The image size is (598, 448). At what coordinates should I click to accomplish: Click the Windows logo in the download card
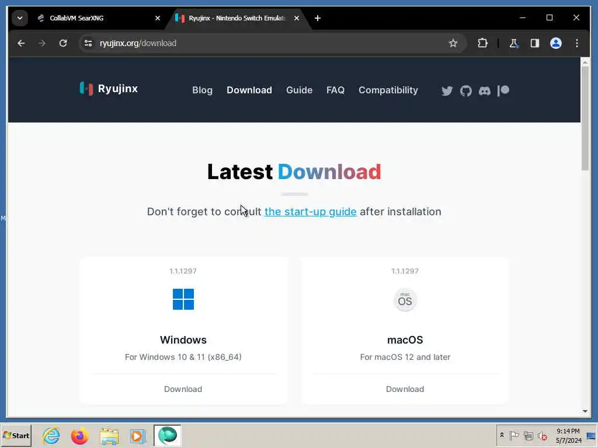[x=183, y=299]
